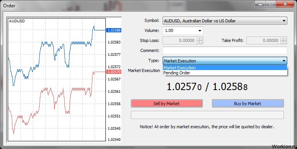Minimize the Order window
Viewport: 297px width, 149px height.
coord(260,4)
